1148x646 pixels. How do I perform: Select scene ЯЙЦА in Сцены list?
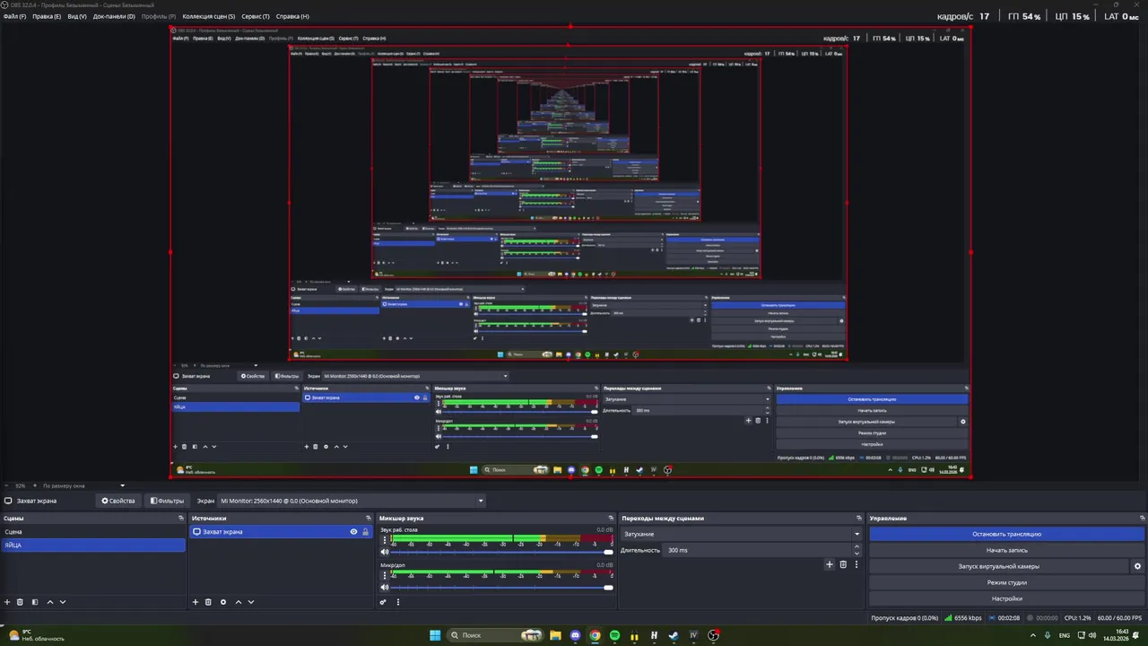coord(92,545)
